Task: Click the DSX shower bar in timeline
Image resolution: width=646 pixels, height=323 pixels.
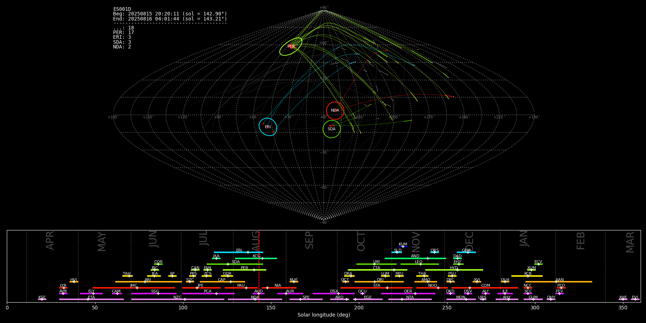Action: click(333, 294)
